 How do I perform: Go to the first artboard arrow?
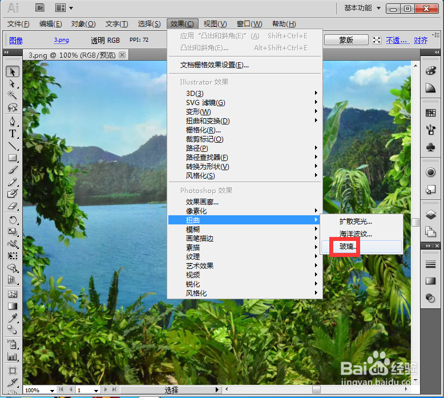pos(61,389)
